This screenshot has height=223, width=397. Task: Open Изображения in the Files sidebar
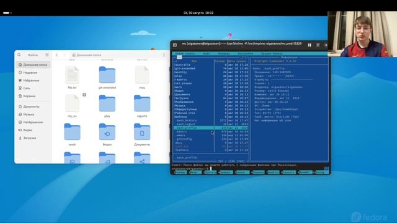(x=33, y=123)
